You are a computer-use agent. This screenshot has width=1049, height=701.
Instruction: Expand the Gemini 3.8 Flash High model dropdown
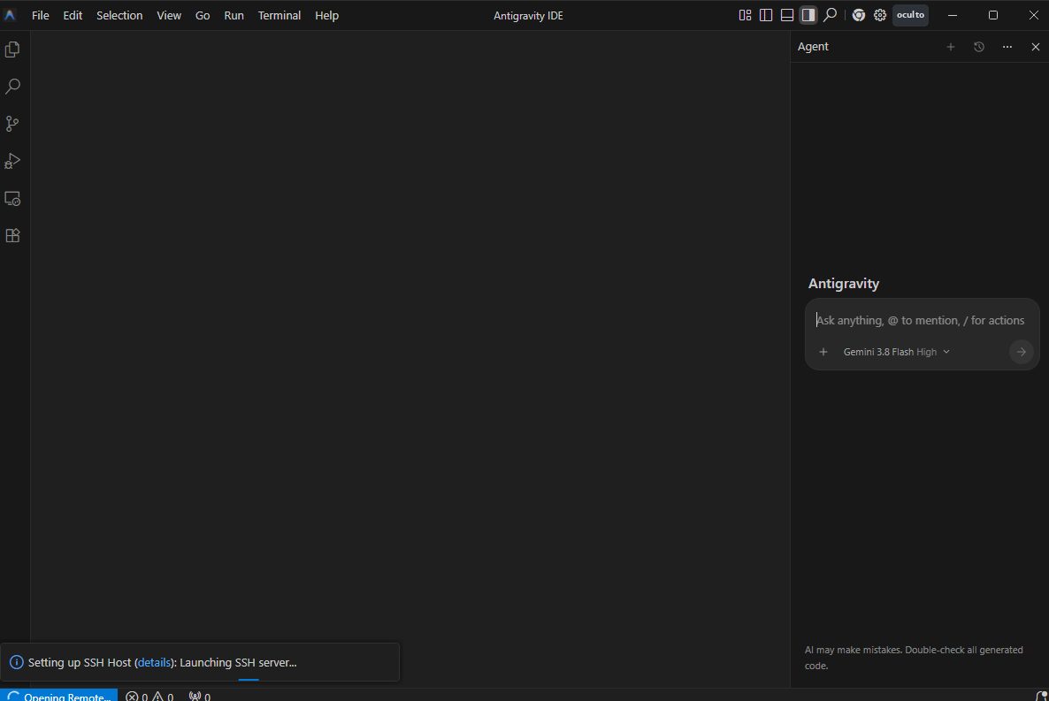point(897,352)
